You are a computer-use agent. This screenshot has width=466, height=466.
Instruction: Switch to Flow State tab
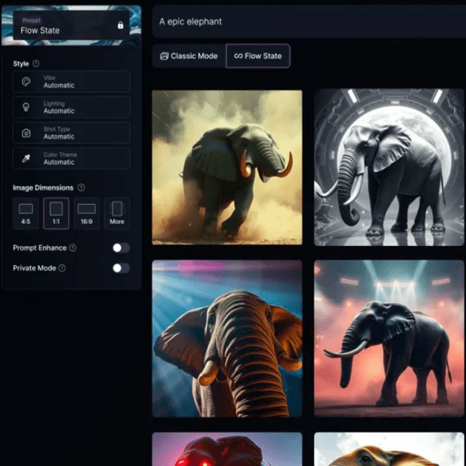(x=257, y=56)
